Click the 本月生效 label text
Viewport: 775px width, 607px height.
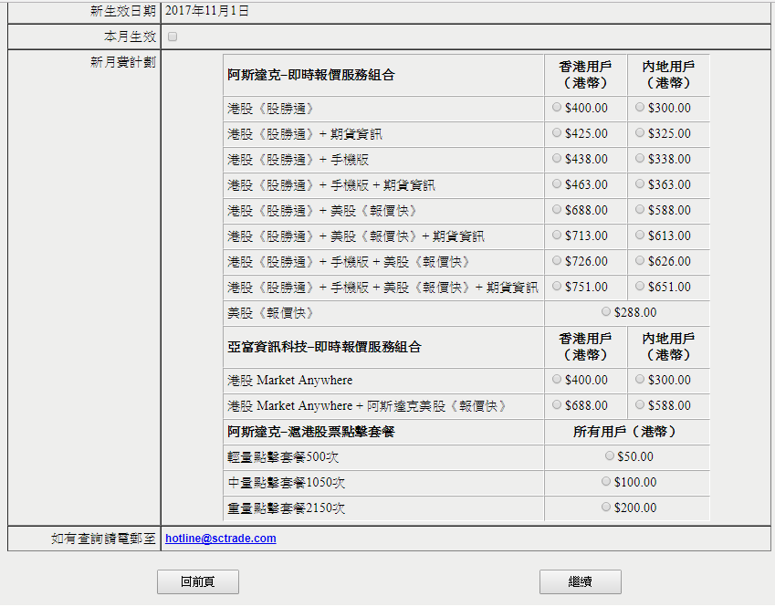(130, 37)
